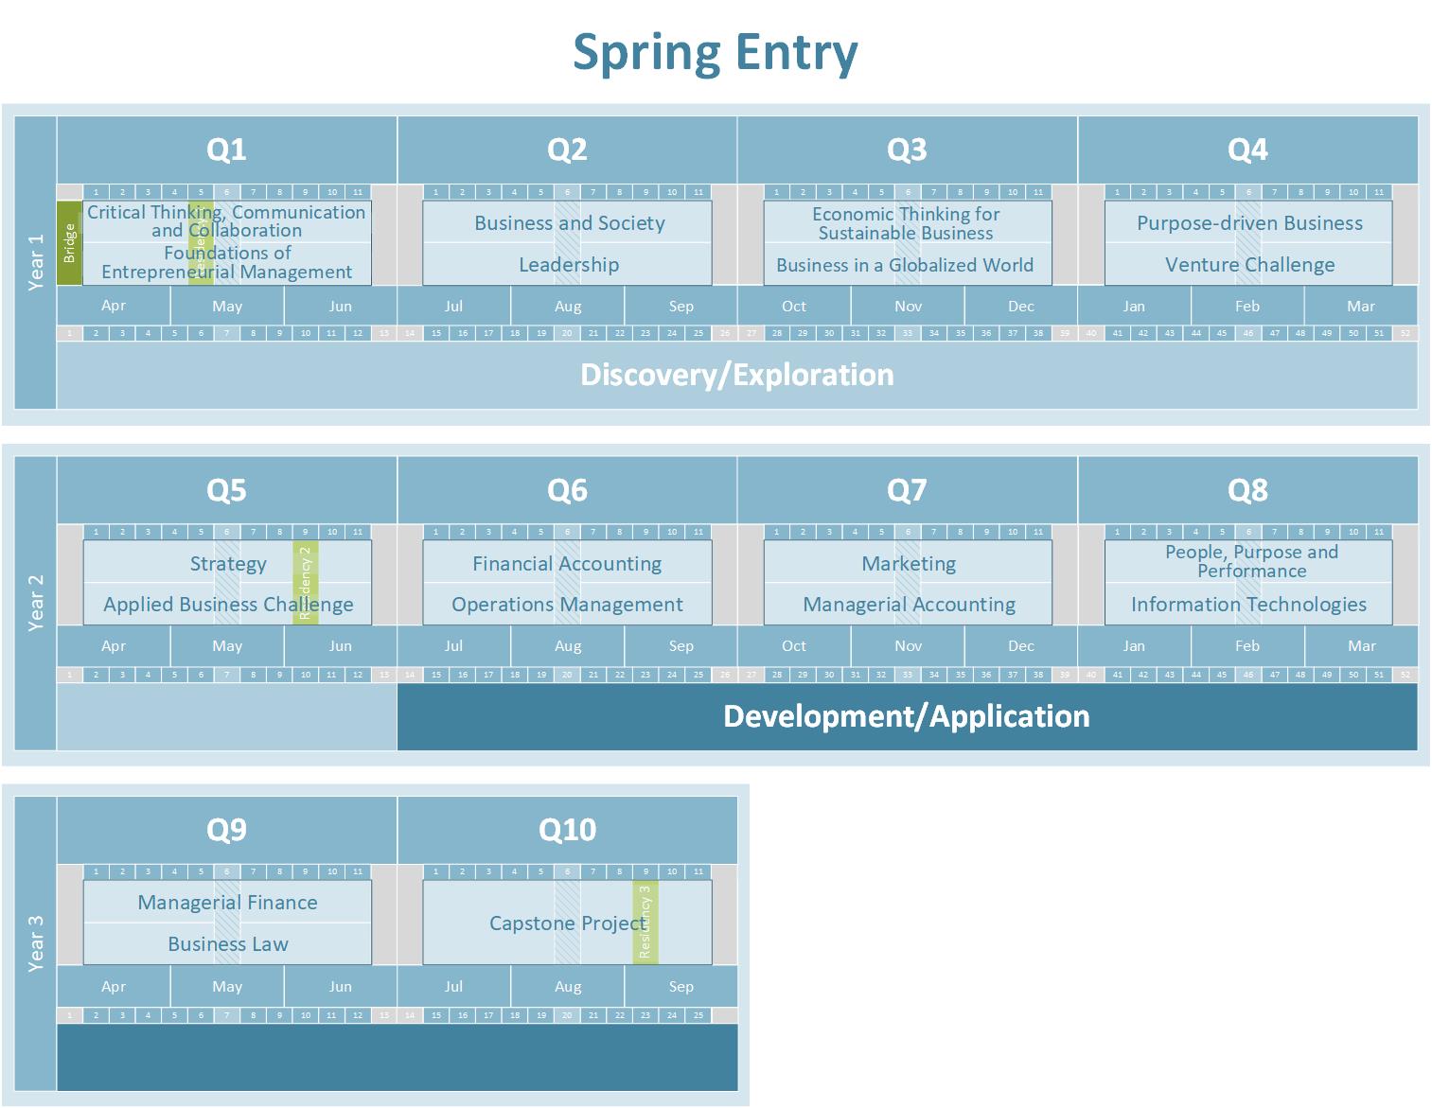
Task: Click 'Jun' in the Year 3 month row
Action: 341,986
